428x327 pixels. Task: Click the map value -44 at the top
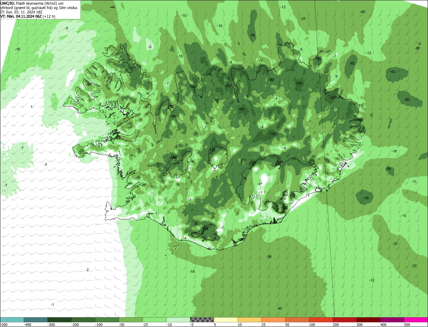(x=112, y=7)
